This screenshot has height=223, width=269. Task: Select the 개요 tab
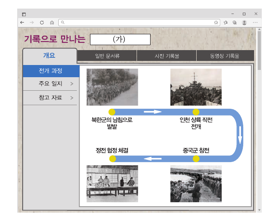(x=50, y=56)
